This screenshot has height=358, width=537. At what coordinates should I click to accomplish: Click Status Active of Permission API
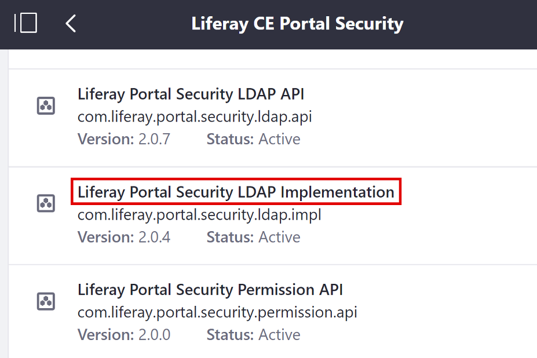click(x=253, y=335)
